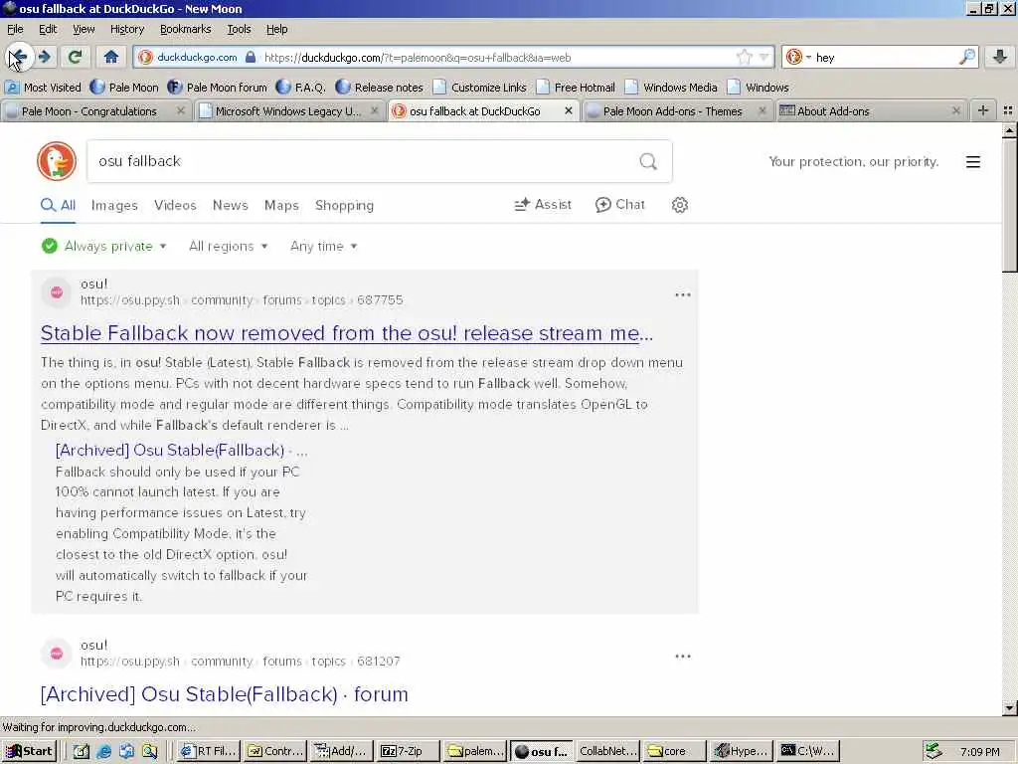The height and width of the screenshot is (764, 1018).
Task: Click the DuckDuckGo duck logo
Action: click(x=57, y=161)
